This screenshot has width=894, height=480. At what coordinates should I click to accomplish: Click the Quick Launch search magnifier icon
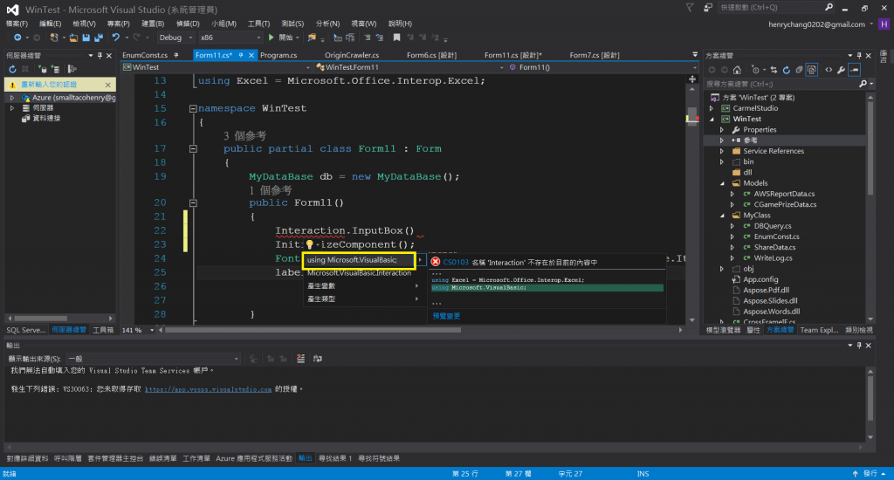tap(829, 7)
